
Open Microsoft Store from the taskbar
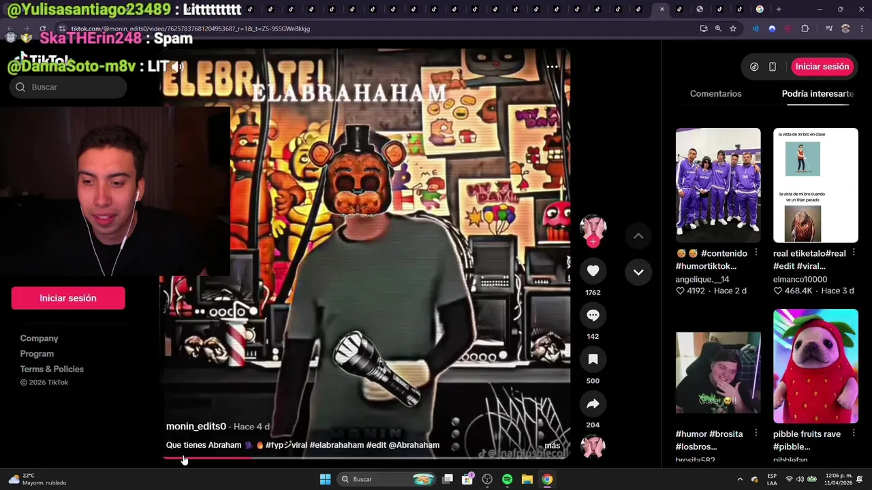467,479
